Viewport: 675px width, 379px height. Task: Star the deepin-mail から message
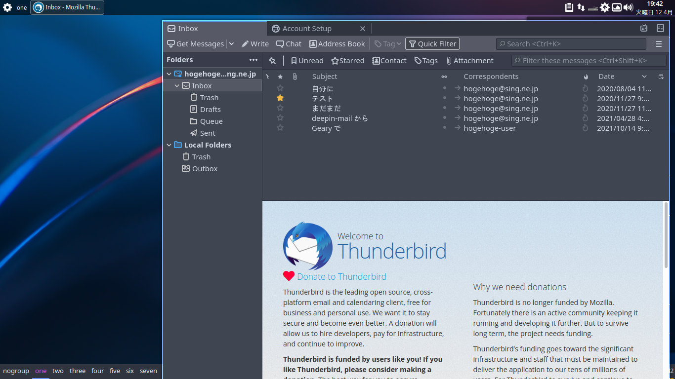(x=280, y=118)
